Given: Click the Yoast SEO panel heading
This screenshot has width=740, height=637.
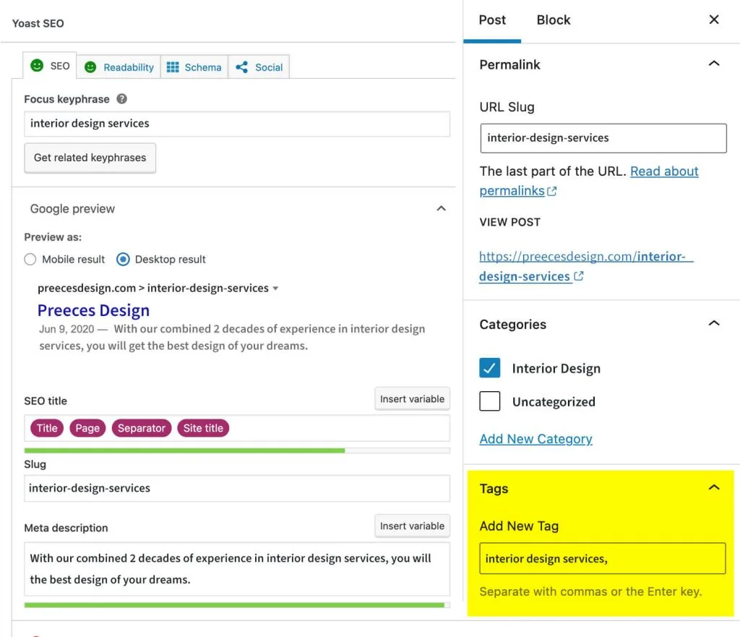Looking at the screenshot, I should tap(38, 23).
